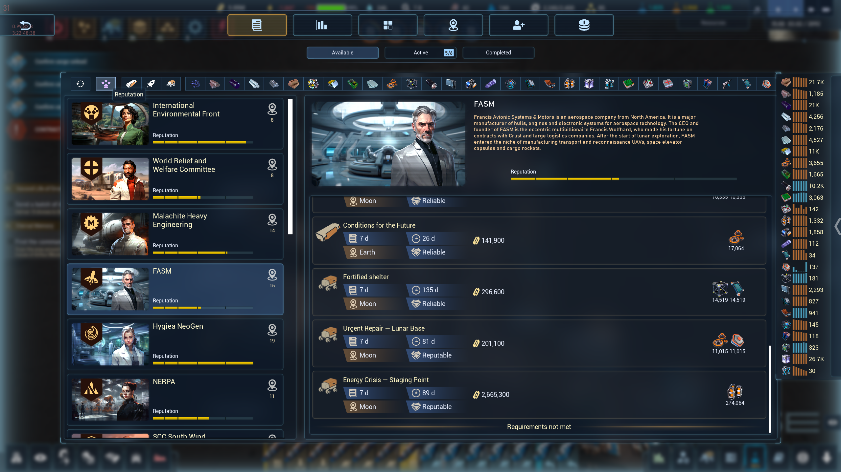The height and width of the screenshot is (472, 841).
Task: Expand the side panel arrow at right edge
Action: (x=837, y=227)
